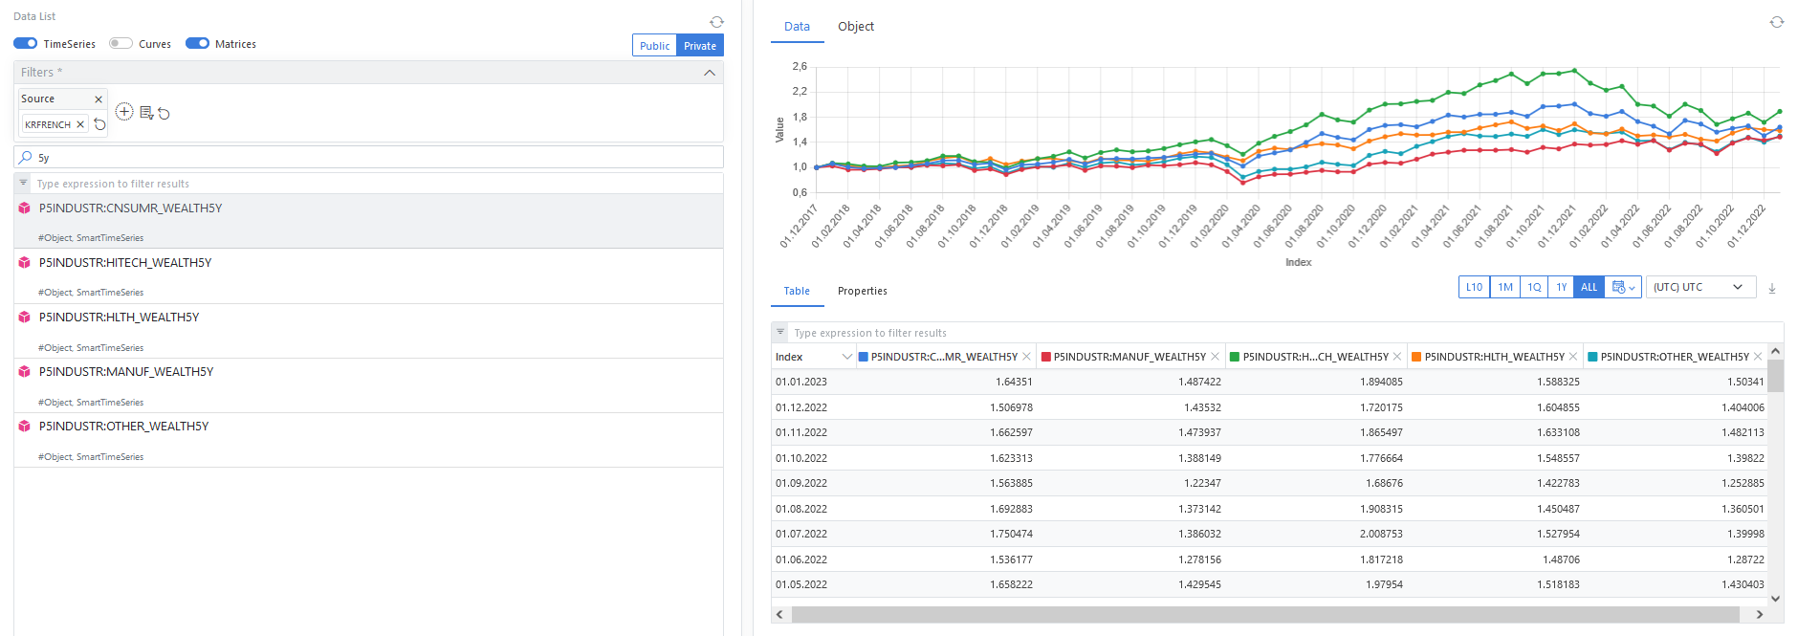
Task: Click the add filter plus icon
Action: [x=124, y=112]
